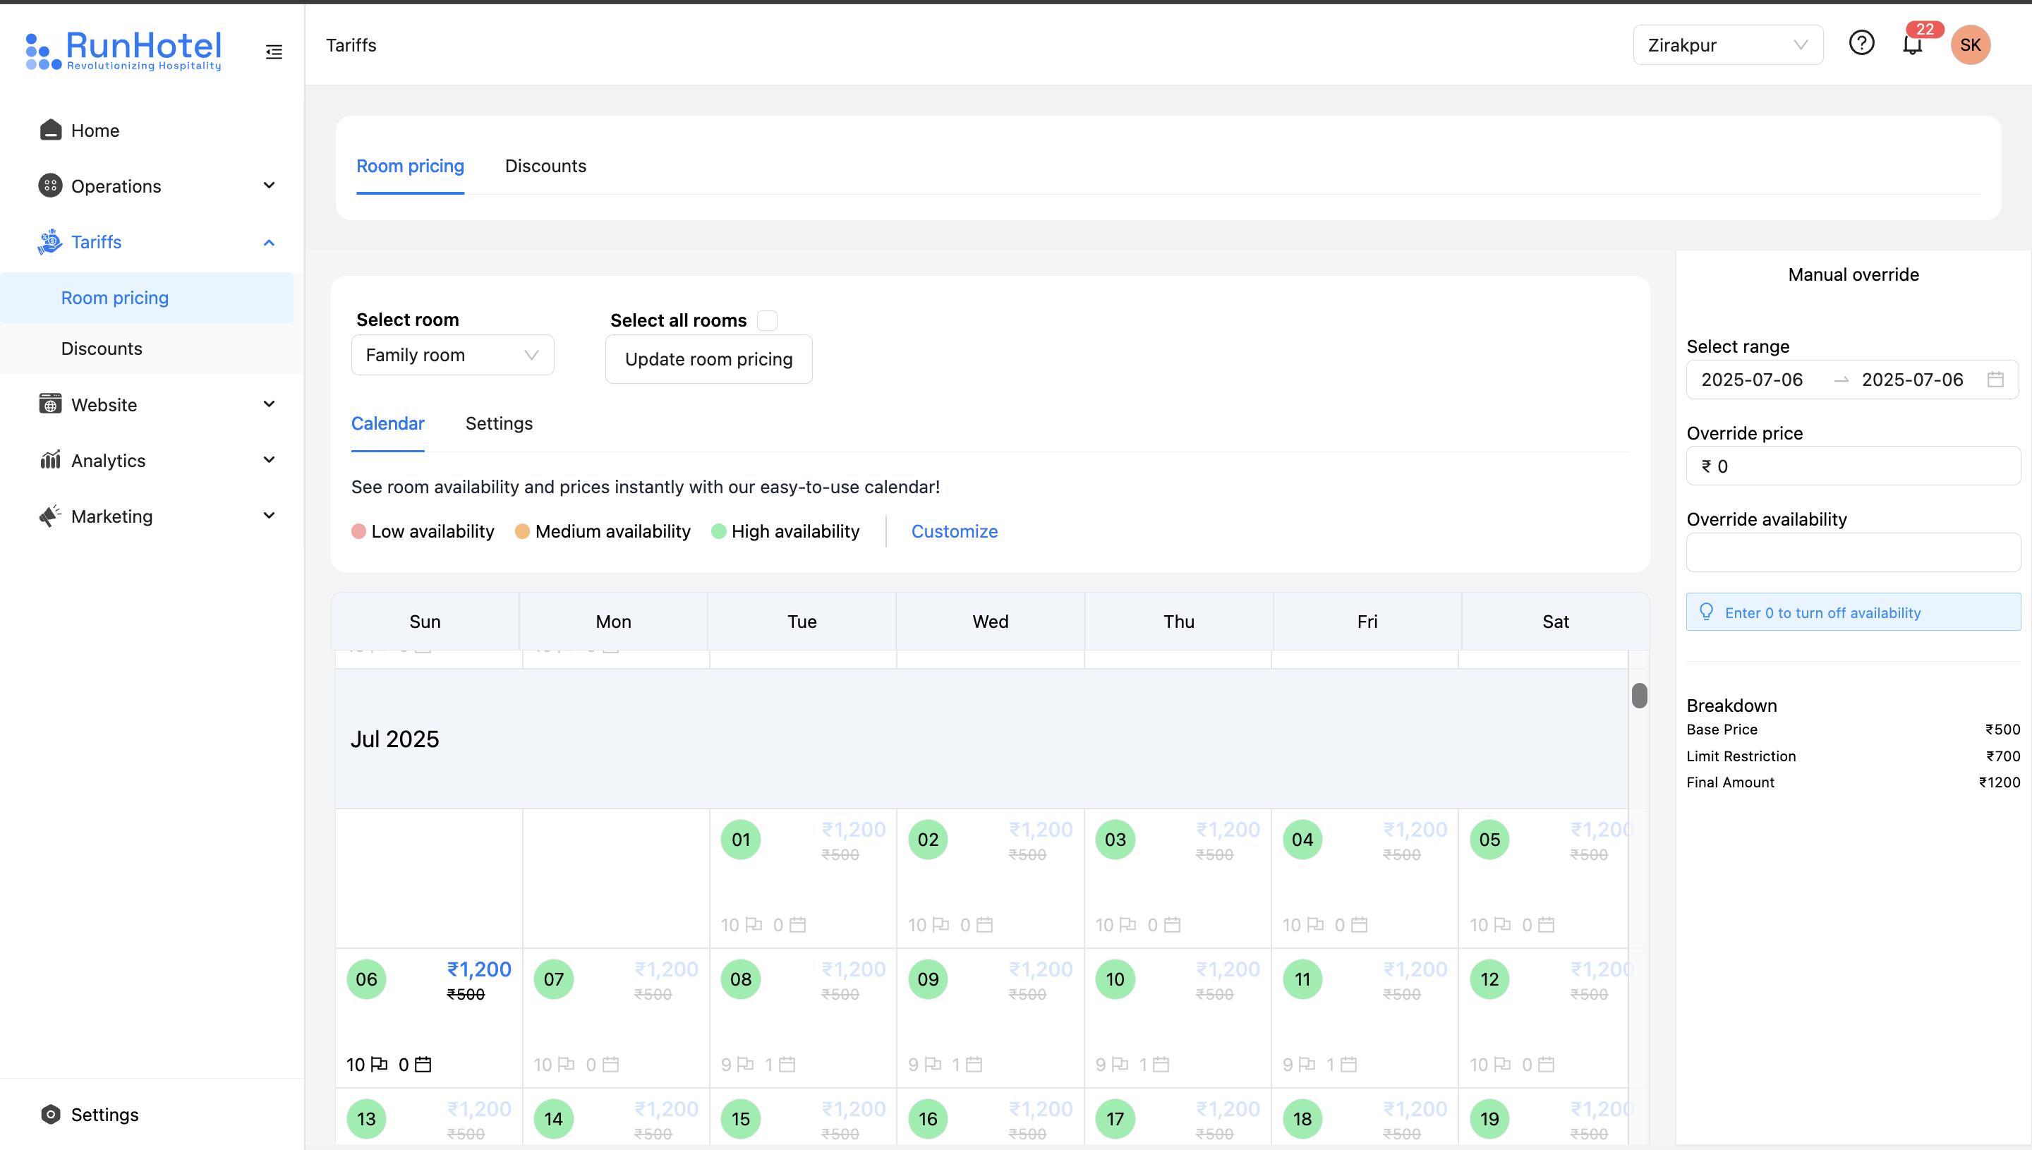Click the RunHotel logo

(124, 51)
